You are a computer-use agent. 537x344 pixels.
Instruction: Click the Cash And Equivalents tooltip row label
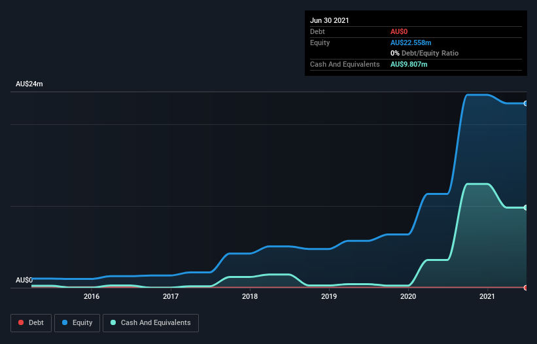(x=345, y=64)
